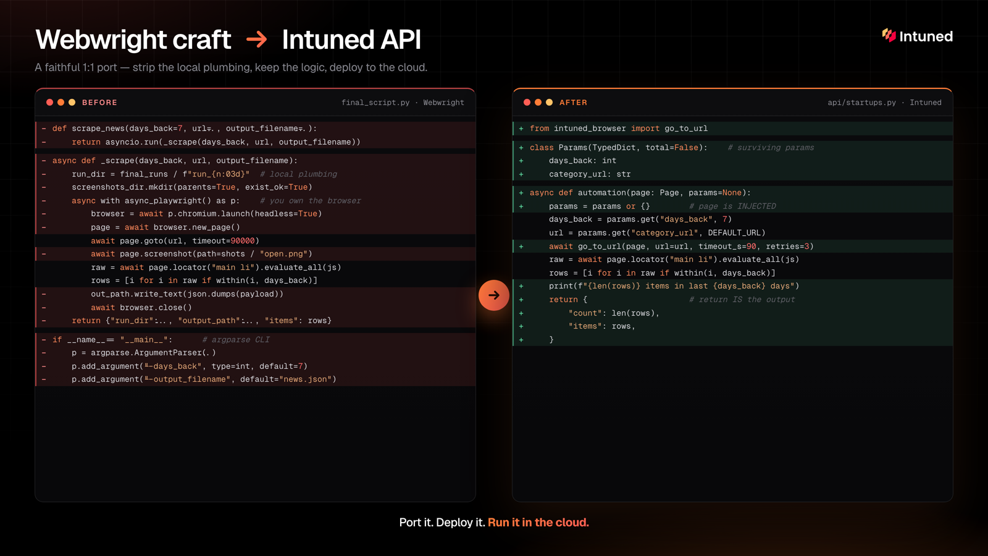Click red window dot in AFTER panel
The image size is (988, 556).
click(527, 103)
